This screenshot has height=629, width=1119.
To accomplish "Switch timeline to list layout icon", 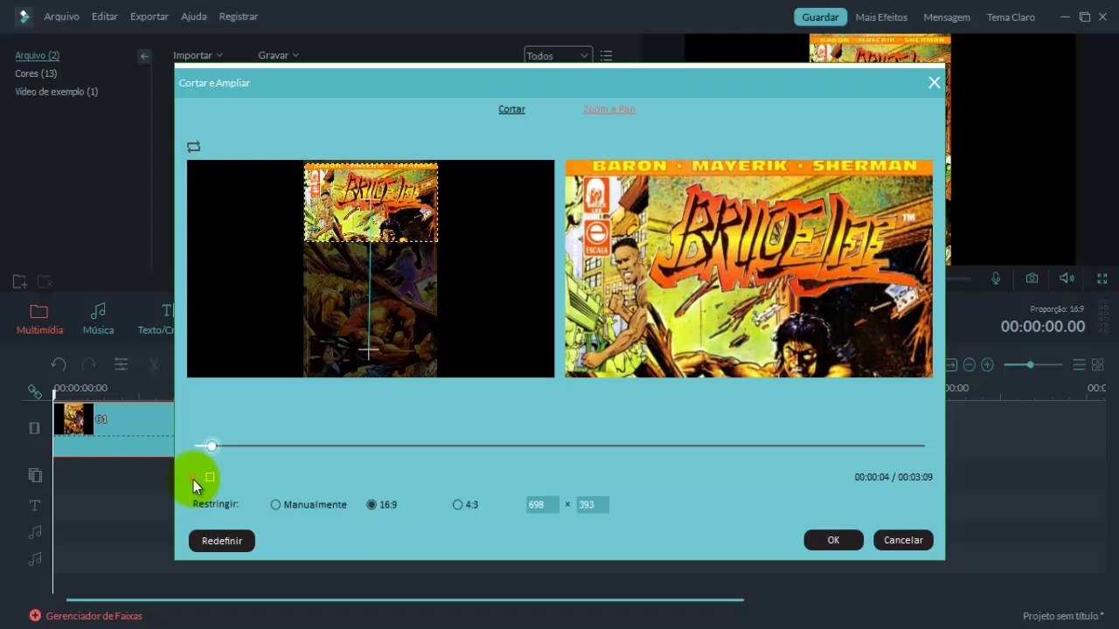I will tap(1079, 364).
